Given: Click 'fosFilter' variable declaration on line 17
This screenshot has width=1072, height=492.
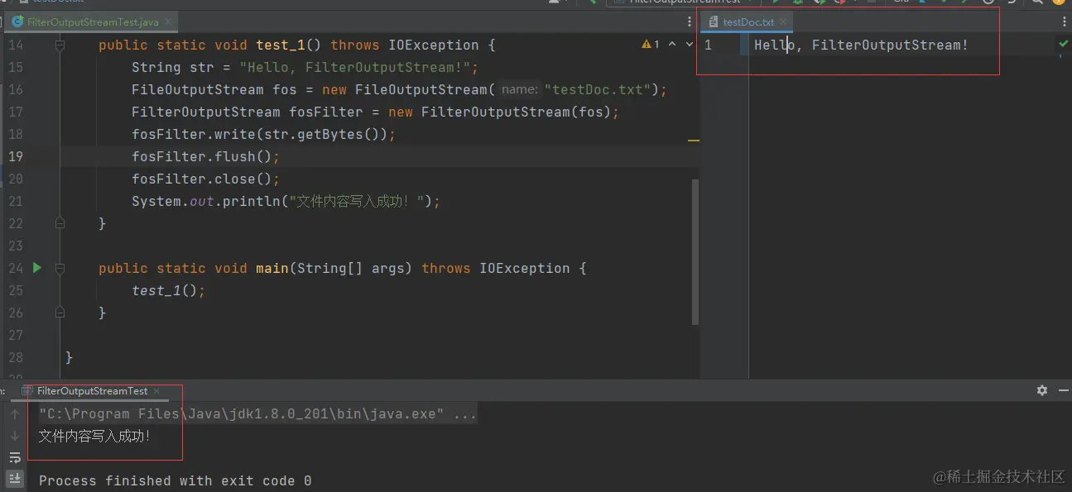Looking at the screenshot, I should point(325,112).
